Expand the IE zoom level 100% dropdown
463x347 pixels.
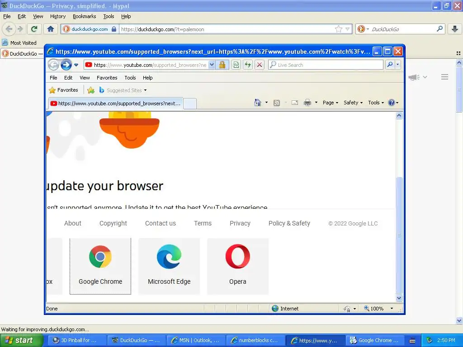coord(392,309)
